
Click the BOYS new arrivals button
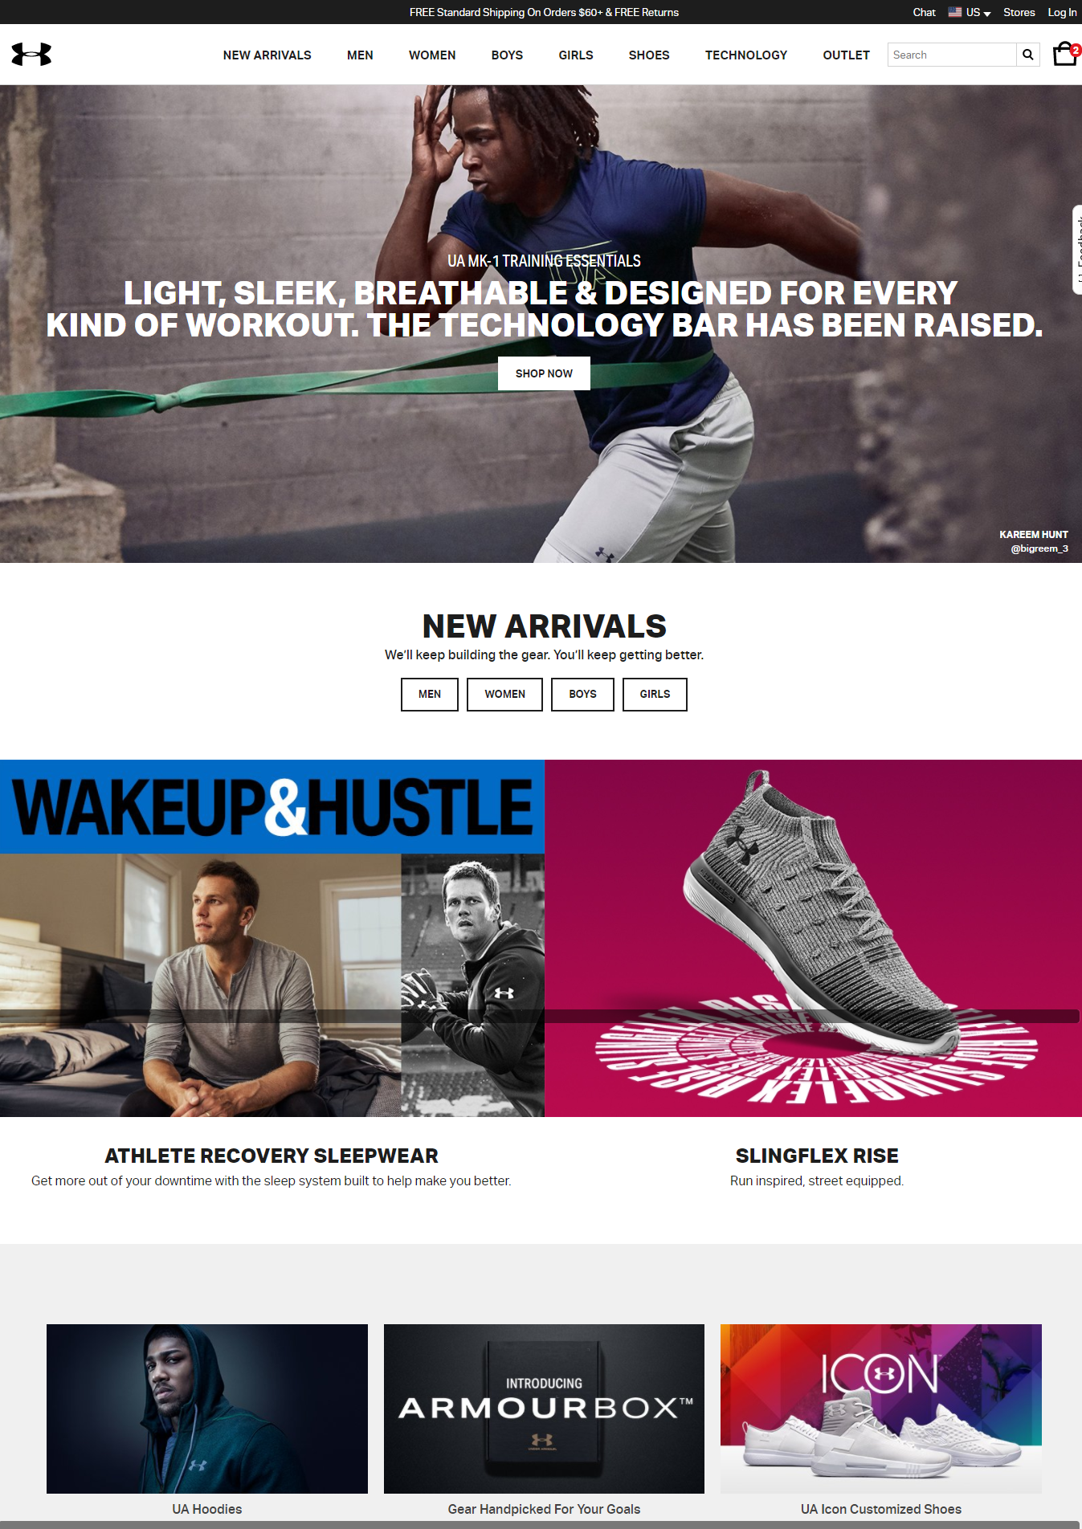click(x=582, y=694)
